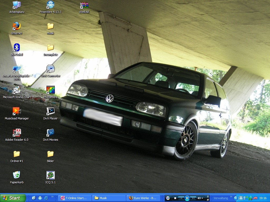Switch to the T-Online Start taskbar window

pyautogui.click(x=75, y=198)
